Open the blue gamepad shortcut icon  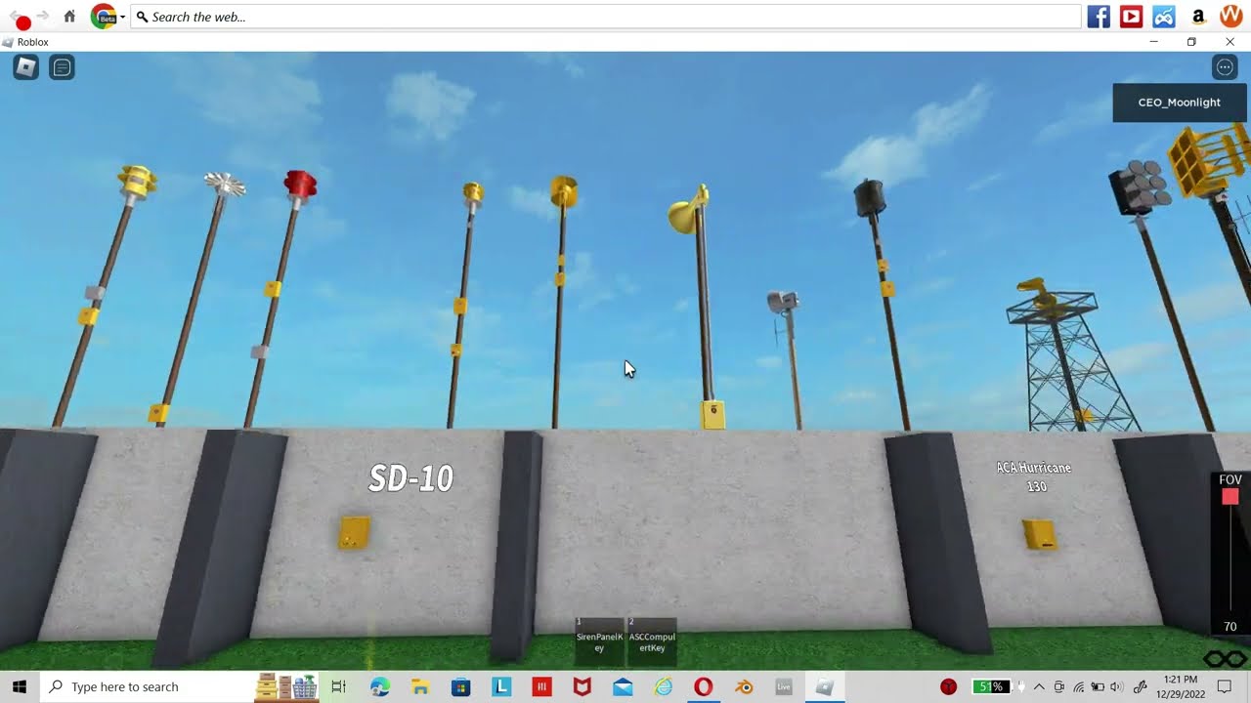pyautogui.click(x=1163, y=17)
